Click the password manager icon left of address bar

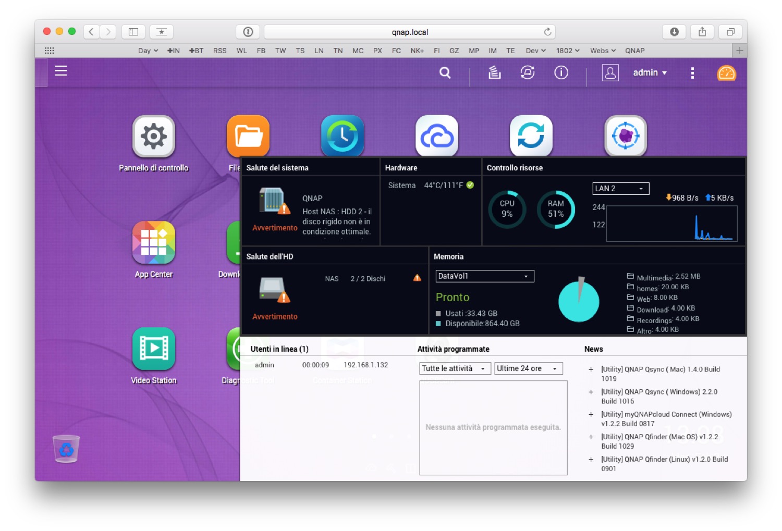click(248, 32)
